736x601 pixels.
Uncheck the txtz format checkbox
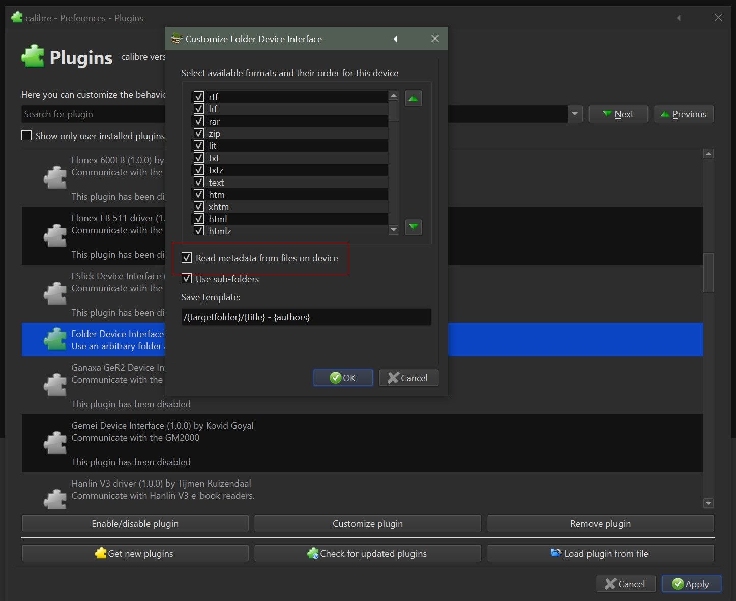[x=199, y=170]
